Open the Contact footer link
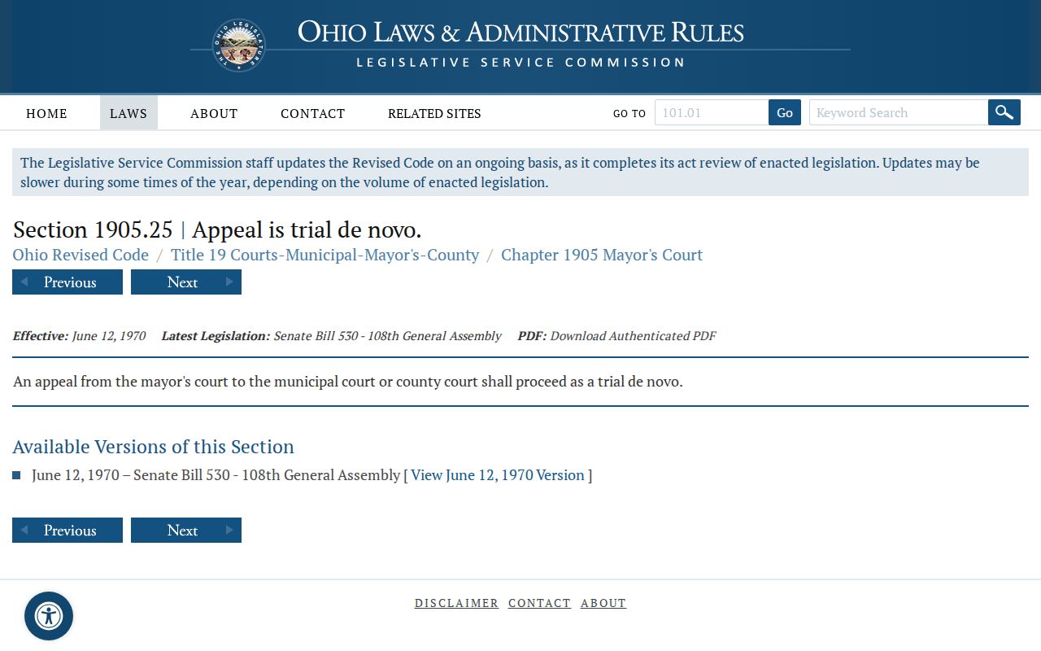Screen dimensions: 1041x651 pos(539,603)
